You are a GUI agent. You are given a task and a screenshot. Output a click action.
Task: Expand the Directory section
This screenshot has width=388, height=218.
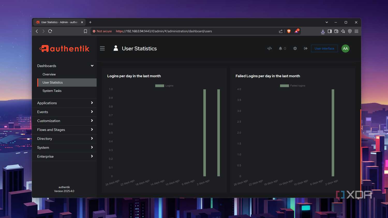pos(64,138)
